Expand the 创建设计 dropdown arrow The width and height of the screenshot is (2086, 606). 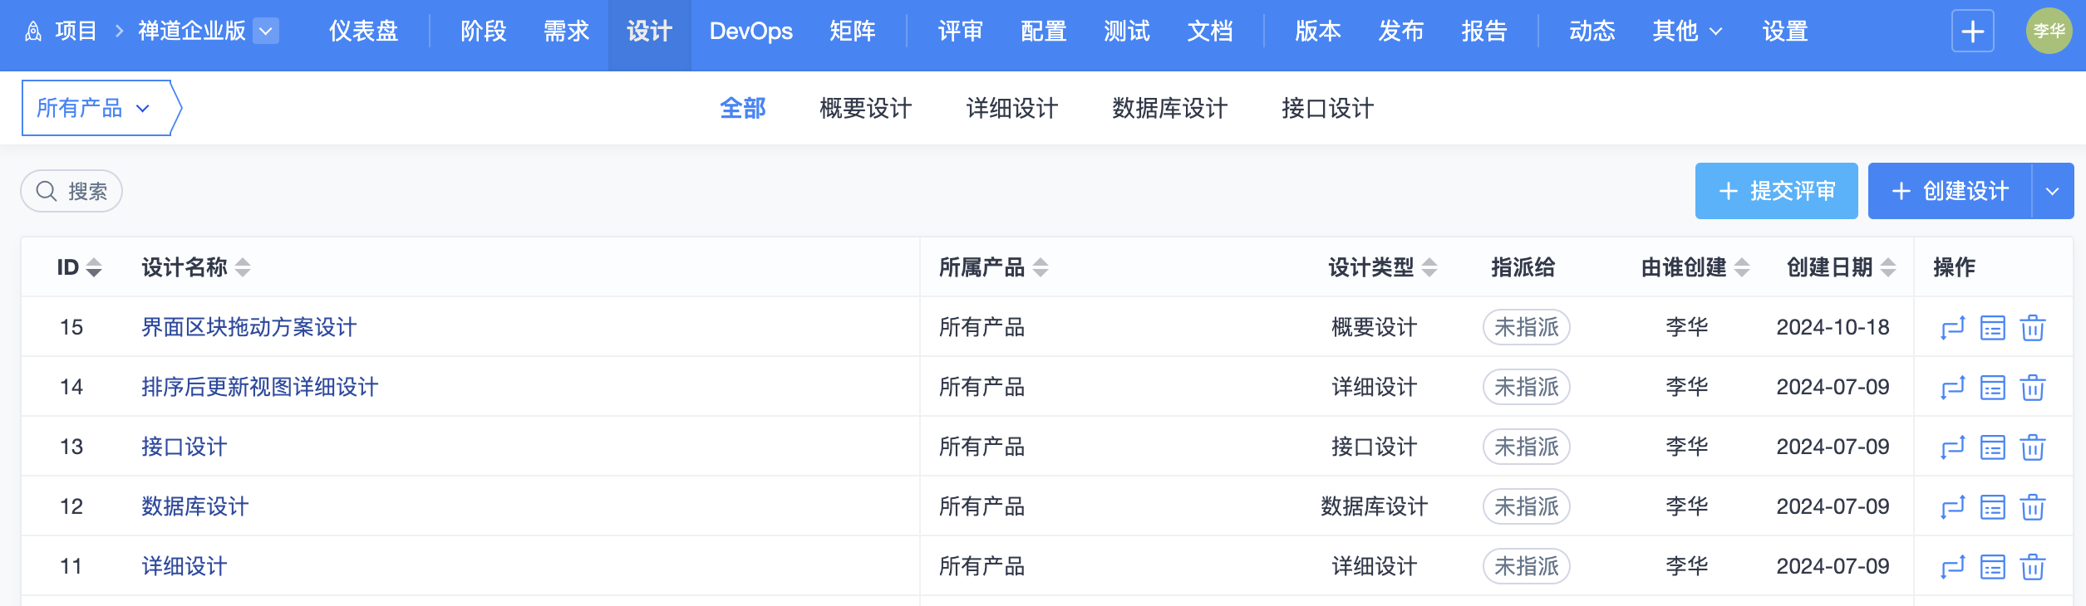coord(2052,192)
